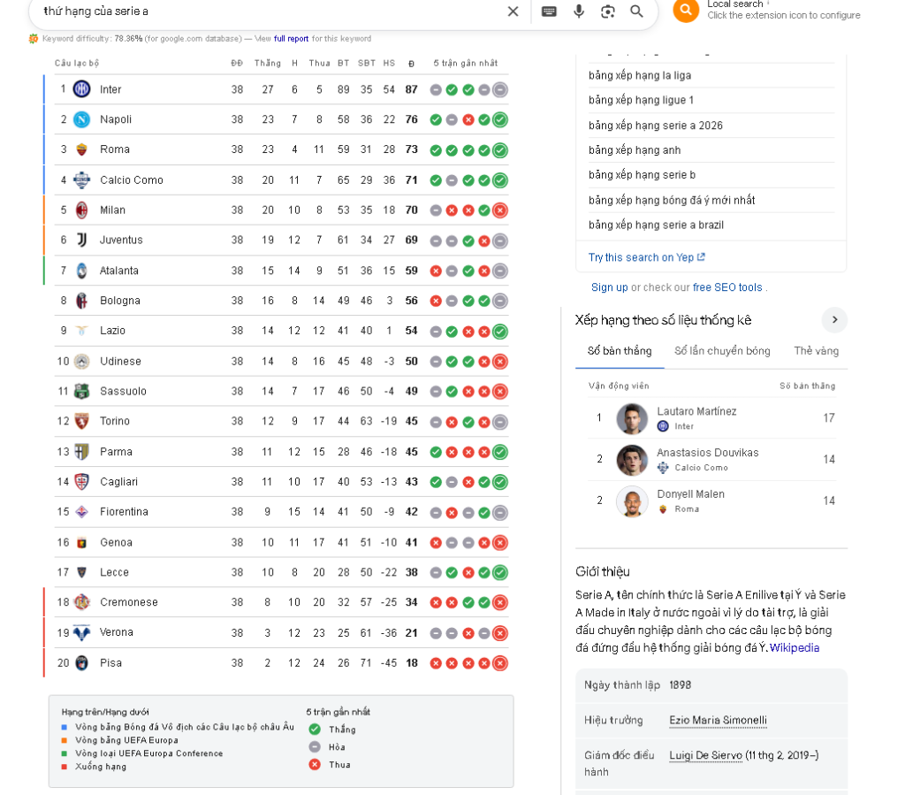
Task: Switch to Số lần chuyển bóng tab
Action: coord(722,351)
